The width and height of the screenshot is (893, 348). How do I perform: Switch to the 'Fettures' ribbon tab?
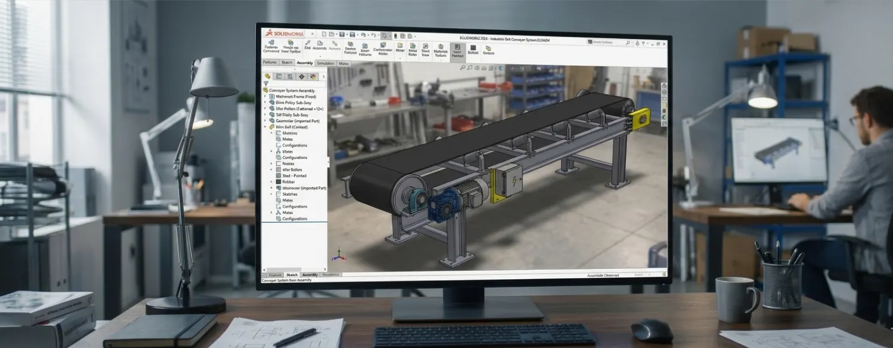(x=270, y=62)
